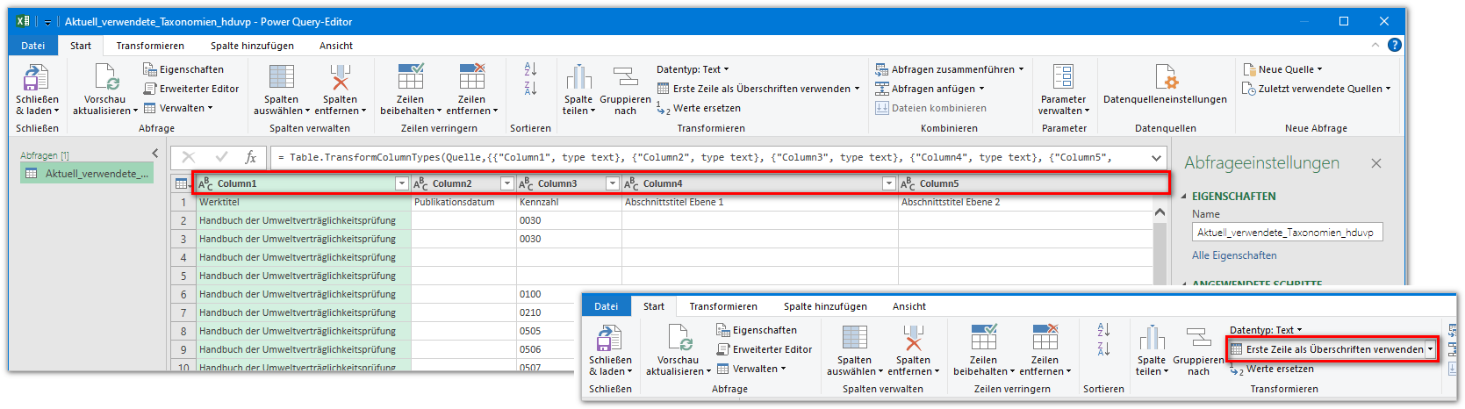
Task: Switch to the Ansicht tab in the main window
Action: [x=336, y=46]
